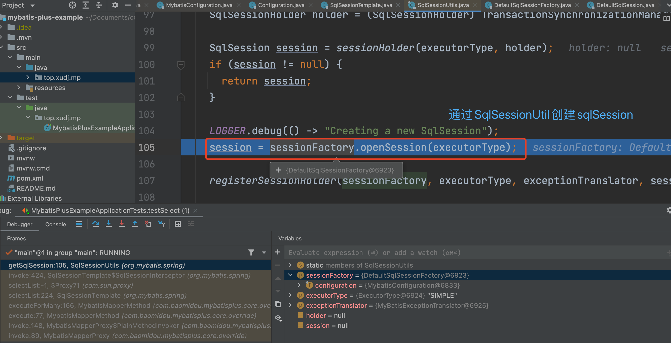Click remove watch minus icon
671x343 pixels.
pos(278,265)
